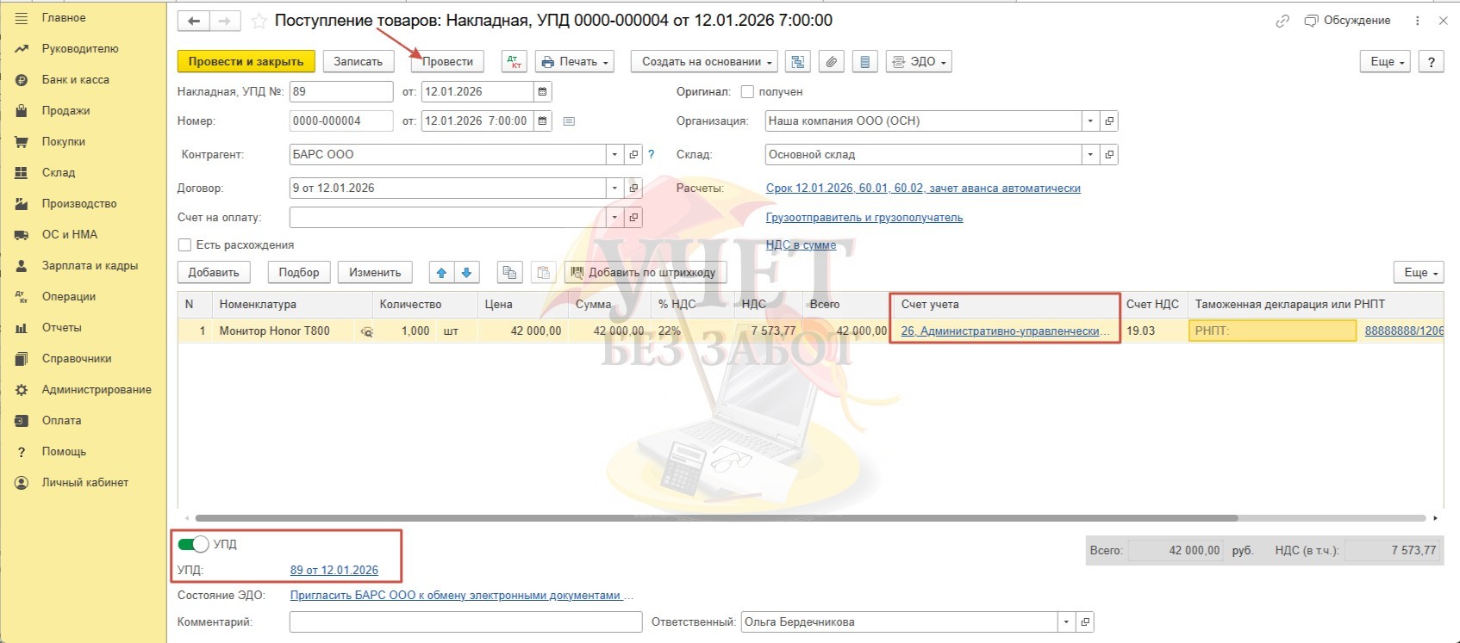Check the Оригинал получен checkbox
This screenshot has width=1460, height=643.
pyautogui.click(x=747, y=92)
